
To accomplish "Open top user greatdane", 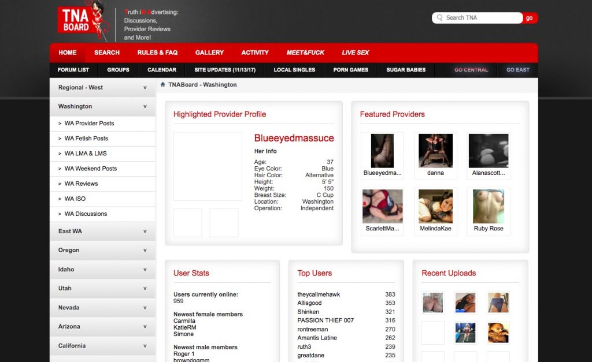I will (310, 355).
